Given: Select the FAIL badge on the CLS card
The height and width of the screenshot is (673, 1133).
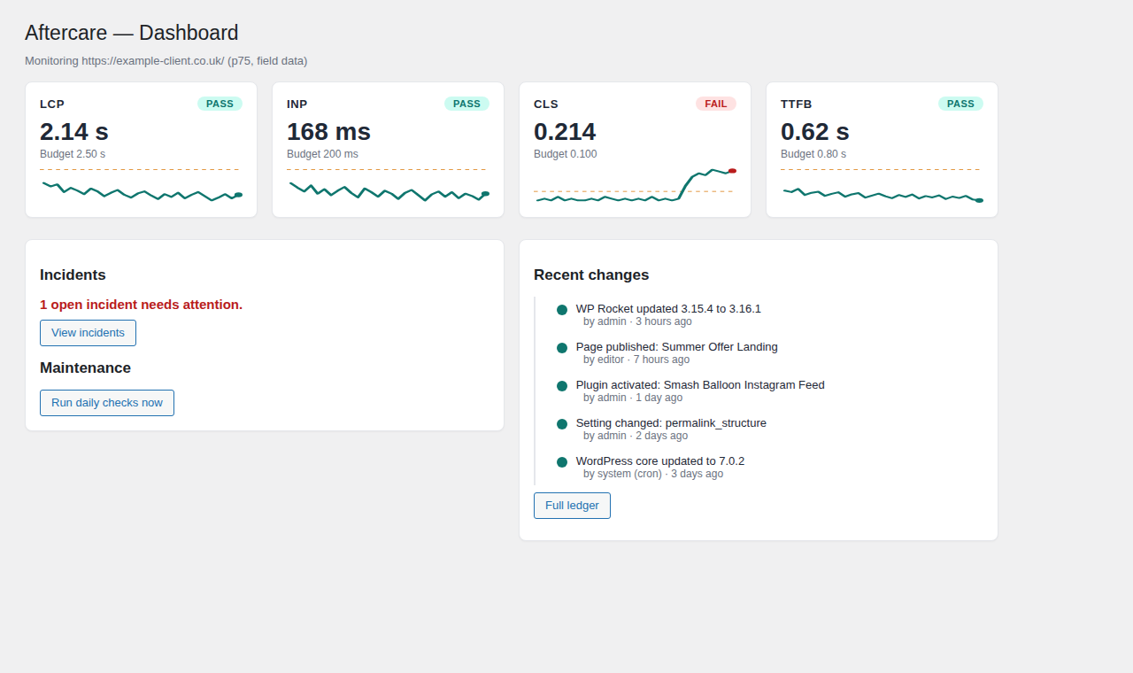Looking at the screenshot, I should coord(716,104).
